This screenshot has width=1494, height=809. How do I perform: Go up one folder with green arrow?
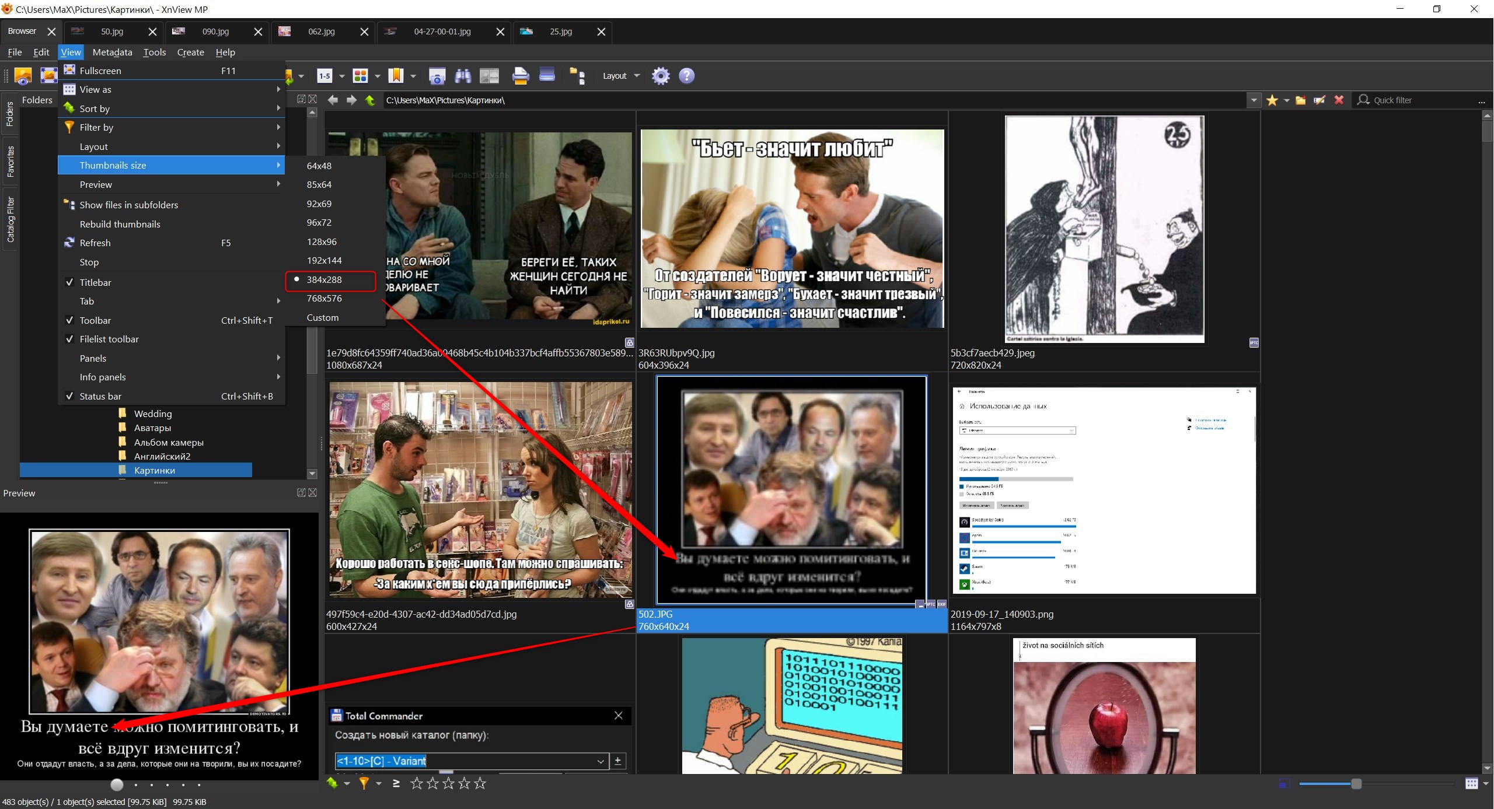[370, 100]
